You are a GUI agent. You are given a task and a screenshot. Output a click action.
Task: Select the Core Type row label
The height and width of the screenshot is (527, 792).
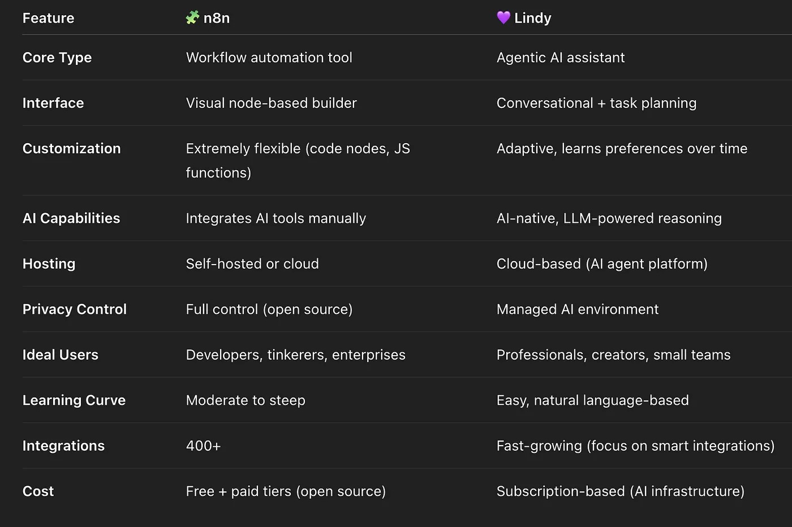tap(57, 58)
